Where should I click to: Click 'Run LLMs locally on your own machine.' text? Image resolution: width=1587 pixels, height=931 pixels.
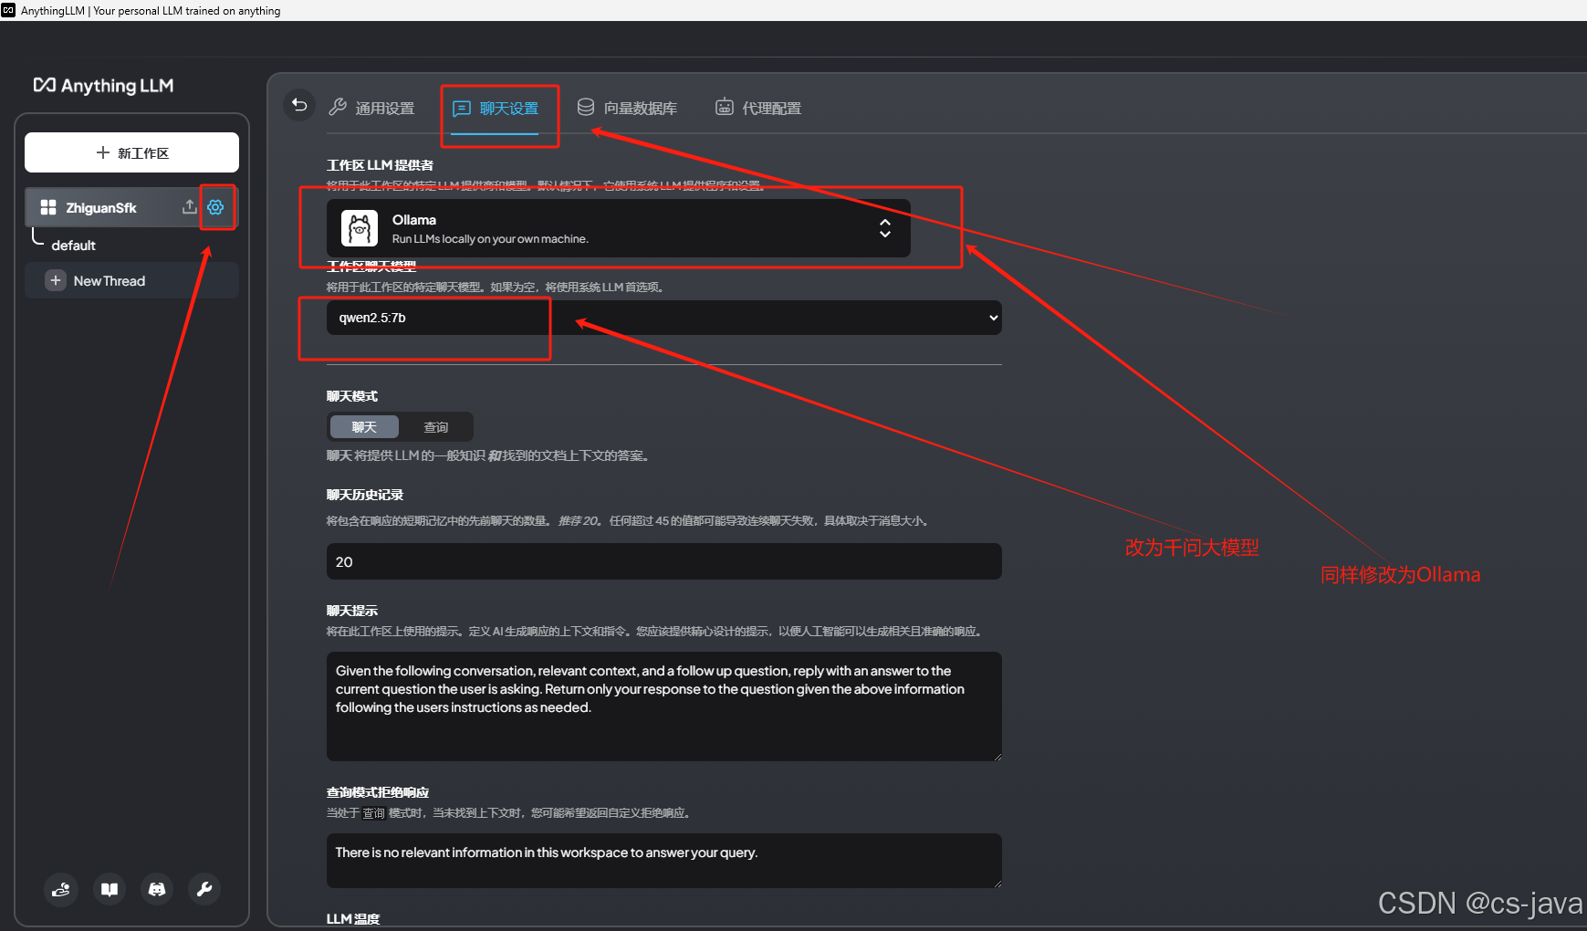tap(490, 239)
